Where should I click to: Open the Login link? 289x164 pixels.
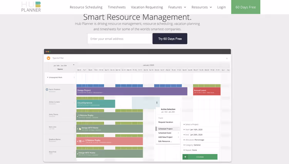click(x=221, y=7)
